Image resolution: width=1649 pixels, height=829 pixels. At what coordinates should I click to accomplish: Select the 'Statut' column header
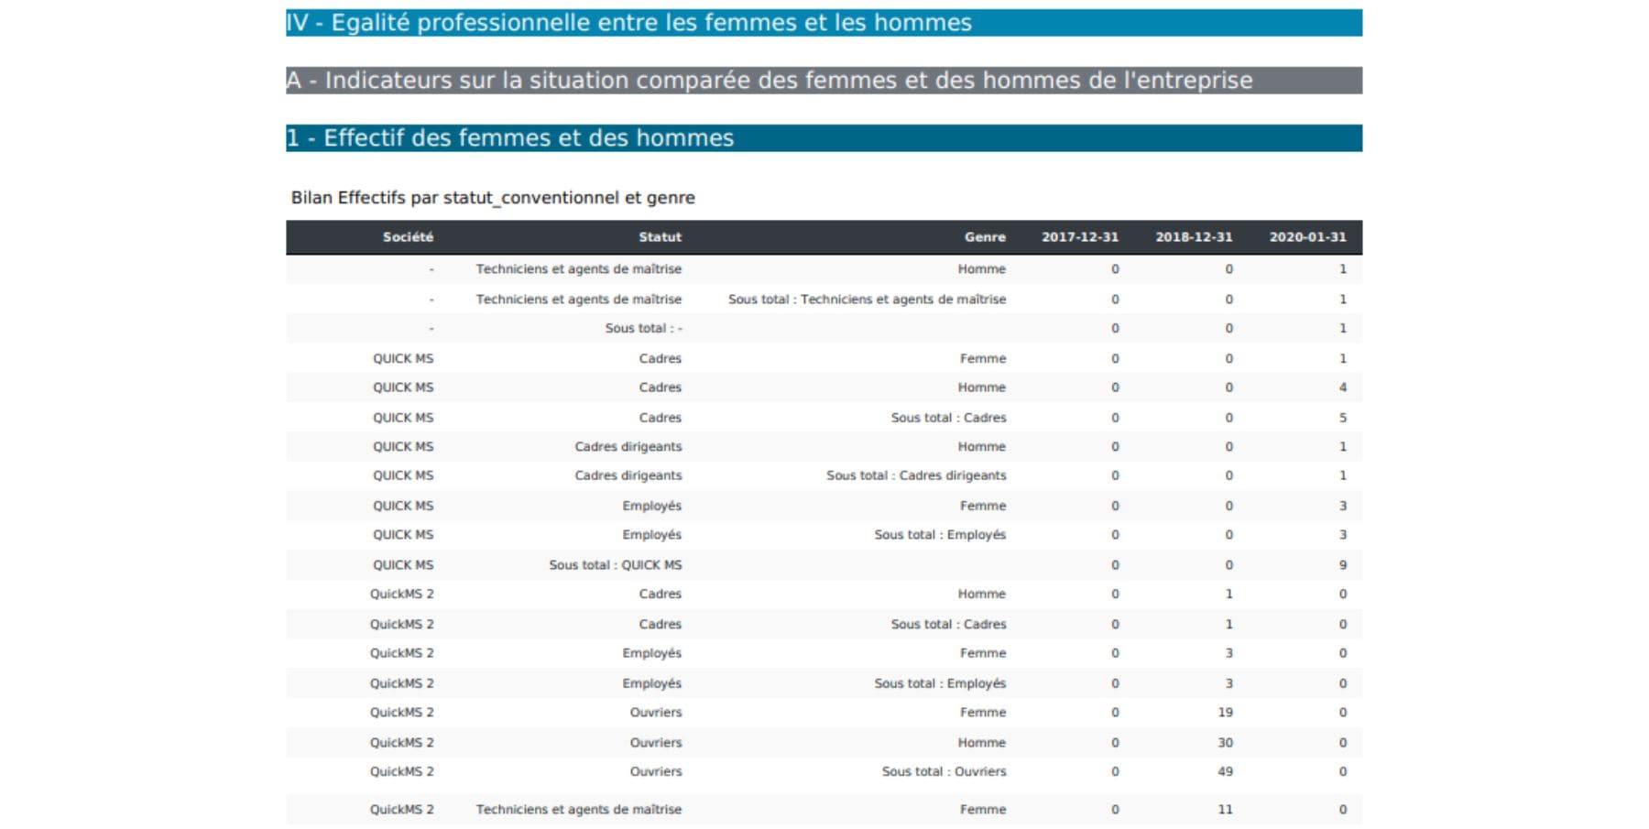click(660, 237)
